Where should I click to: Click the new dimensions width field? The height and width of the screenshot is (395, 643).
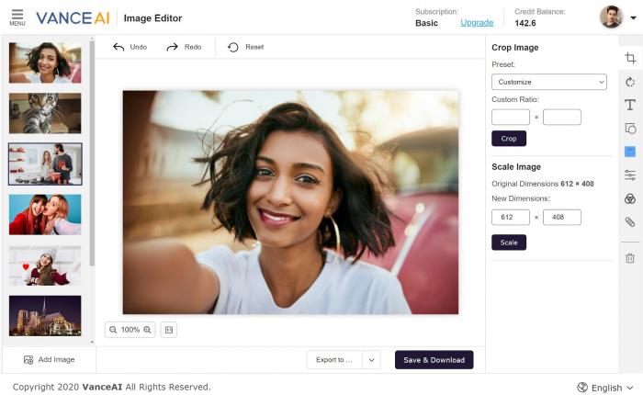pyautogui.click(x=510, y=218)
